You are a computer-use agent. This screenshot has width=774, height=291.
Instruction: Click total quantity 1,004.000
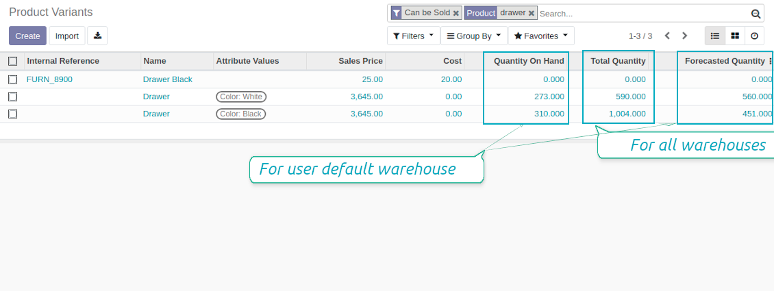[x=627, y=114]
